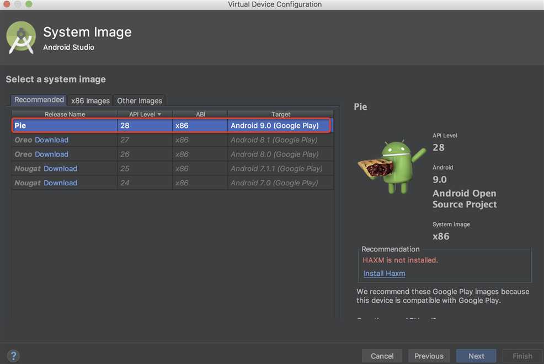This screenshot has width=544, height=364.
Task: Switch to the Recommended tab
Action: coord(39,100)
